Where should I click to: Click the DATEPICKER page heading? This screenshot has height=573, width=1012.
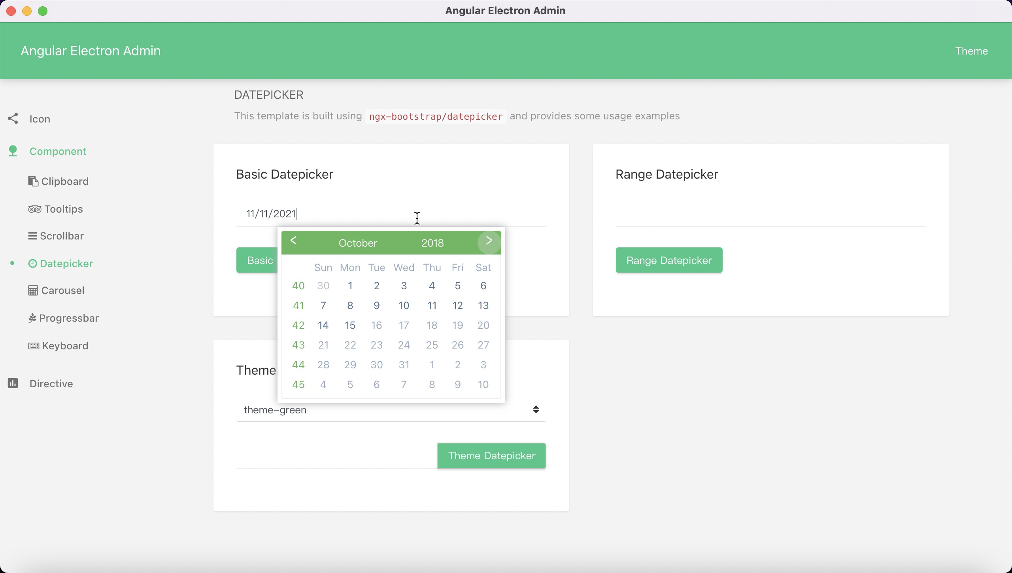coord(269,95)
